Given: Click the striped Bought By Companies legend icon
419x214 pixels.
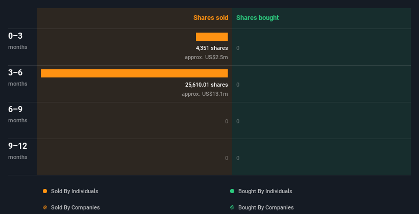Looking at the screenshot, I should click(x=232, y=207).
